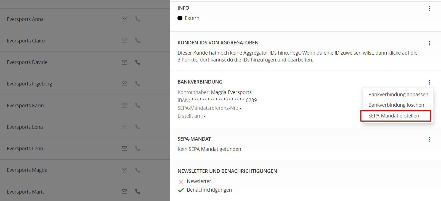The image size is (441, 201).
Task: Click the Kontoinhaber name Magda Eversports
Action: [231, 92]
